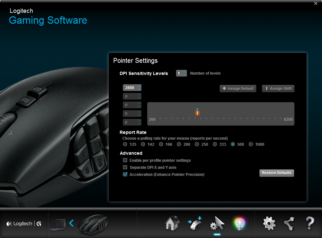Click the share icon in bottom bar
Image resolution: width=322 pixels, height=238 pixels.
pyautogui.click(x=289, y=224)
